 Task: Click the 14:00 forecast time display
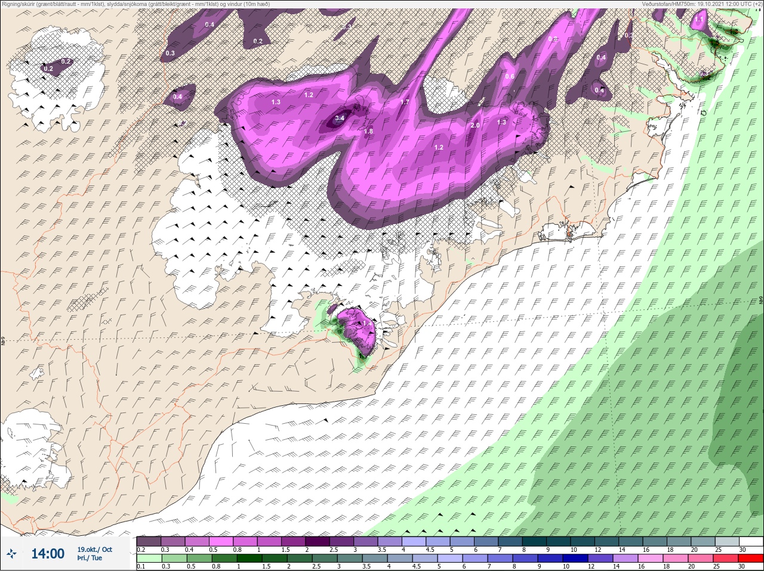tap(48, 554)
